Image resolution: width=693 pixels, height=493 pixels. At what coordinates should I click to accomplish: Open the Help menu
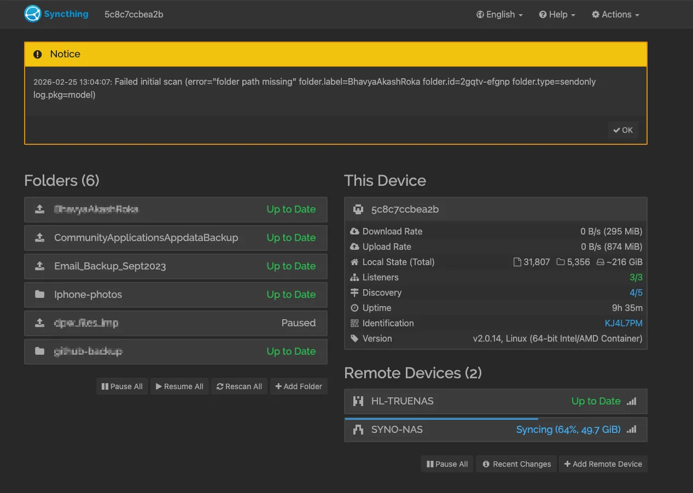557,15
